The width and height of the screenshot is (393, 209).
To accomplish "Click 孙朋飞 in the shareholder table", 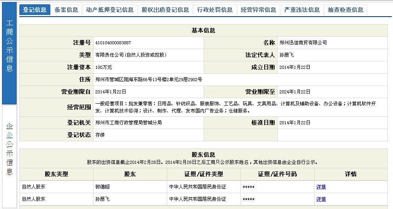I will pyautogui.click(x=103, y=199).
